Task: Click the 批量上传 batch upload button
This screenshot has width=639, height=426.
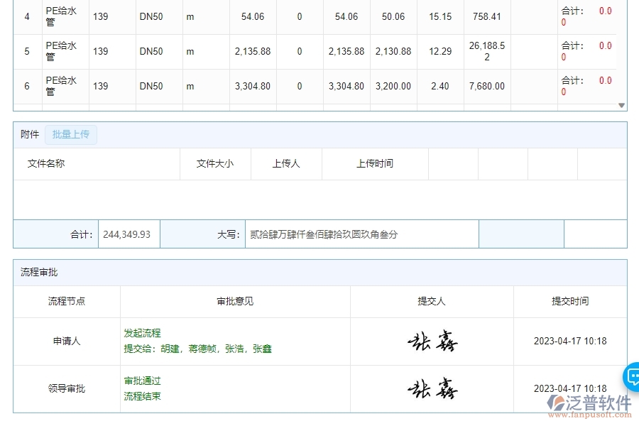Action: coord(71,133)
